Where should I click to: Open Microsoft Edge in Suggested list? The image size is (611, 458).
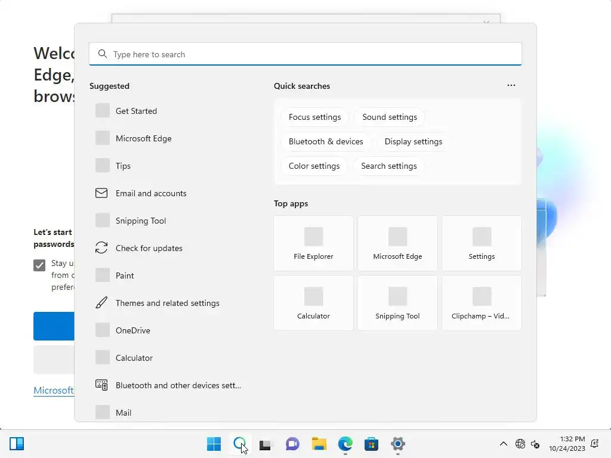coord(169,138)
